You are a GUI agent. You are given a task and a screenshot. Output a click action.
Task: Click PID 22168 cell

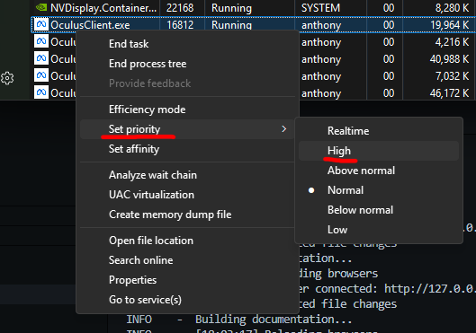(x=180, y=8)
